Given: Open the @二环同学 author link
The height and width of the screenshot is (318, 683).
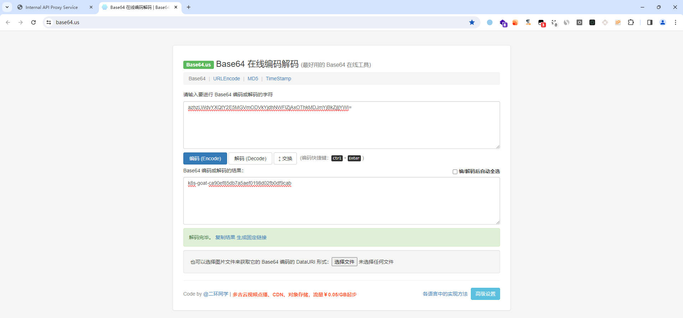Looking at the screenshot, I should [216, 294].
